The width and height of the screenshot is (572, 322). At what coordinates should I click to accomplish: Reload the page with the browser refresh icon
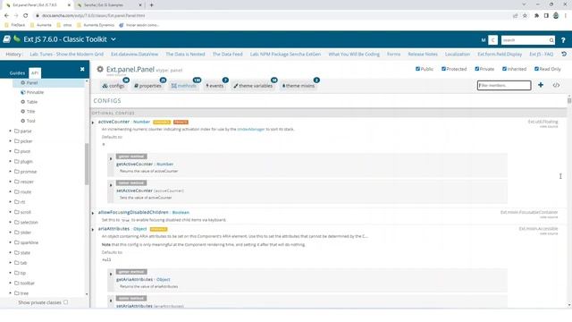pos(26,16)
